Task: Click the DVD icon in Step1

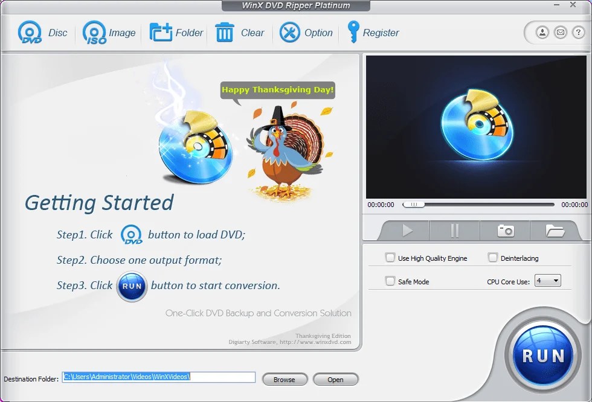Action: pos(132,235)
